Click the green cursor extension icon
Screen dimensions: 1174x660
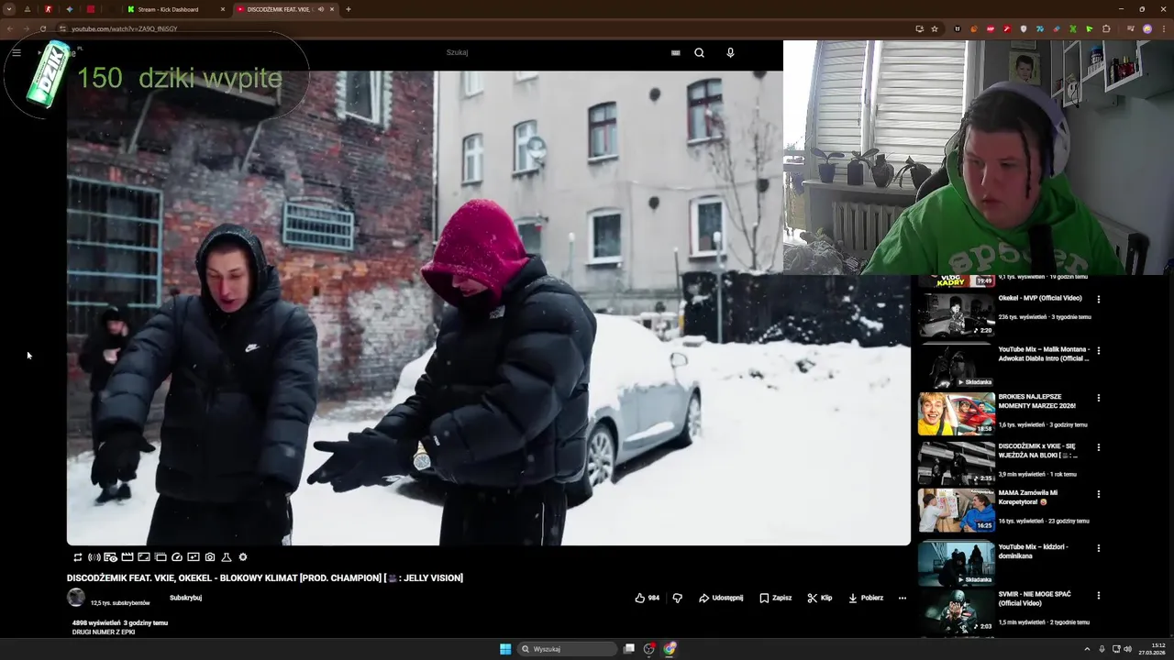pyautogui.click(x=1089, y=28)
